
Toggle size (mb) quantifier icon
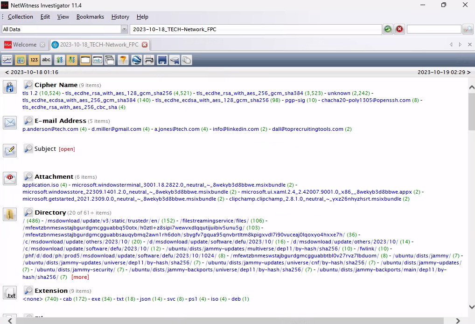[x=97, y=60]
